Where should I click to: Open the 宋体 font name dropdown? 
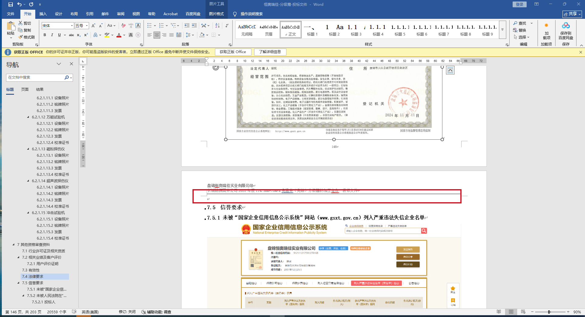pyautogui.click(x=72, y=26)
